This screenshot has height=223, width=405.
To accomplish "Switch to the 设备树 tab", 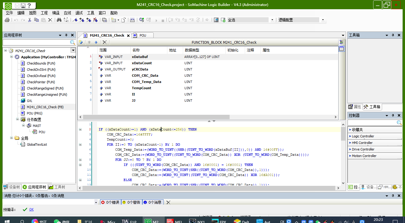I will (x=12, y=187).
